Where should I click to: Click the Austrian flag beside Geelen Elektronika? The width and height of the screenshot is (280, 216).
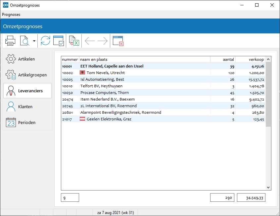coord(82,119)
